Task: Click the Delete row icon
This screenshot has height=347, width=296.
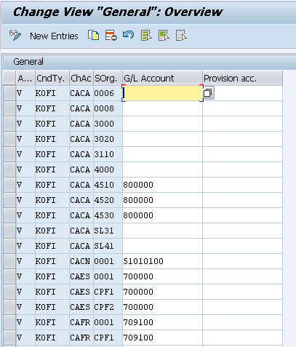Action: click(111, 36)
